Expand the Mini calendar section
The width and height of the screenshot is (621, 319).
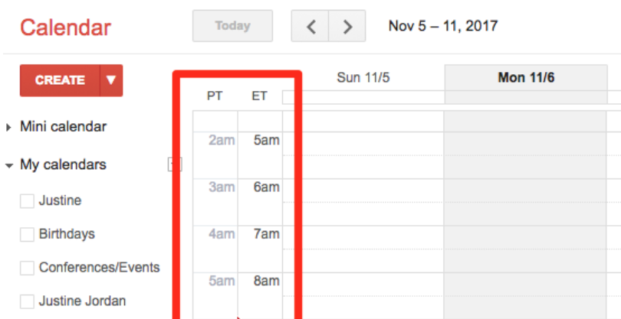click(8, 127)
